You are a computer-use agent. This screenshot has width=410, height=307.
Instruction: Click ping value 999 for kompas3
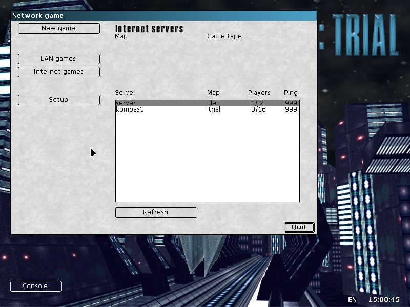(291, 109)
